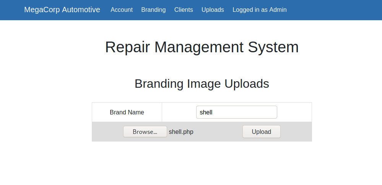The height and width of the screenshot is (185, 382).
Task: Open the Account menu item
Action: coord(122,10)
